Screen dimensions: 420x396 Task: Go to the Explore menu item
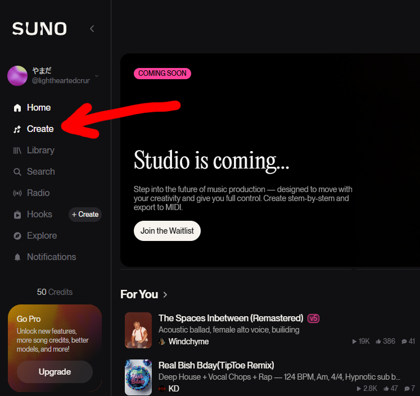tap(42, 236)
